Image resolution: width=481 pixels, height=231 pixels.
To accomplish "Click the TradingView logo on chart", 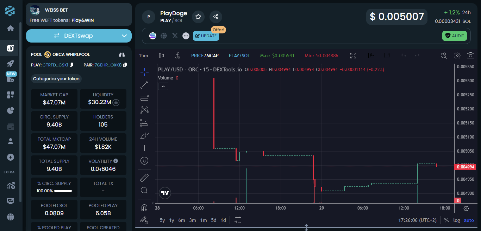I will (165, 193).
